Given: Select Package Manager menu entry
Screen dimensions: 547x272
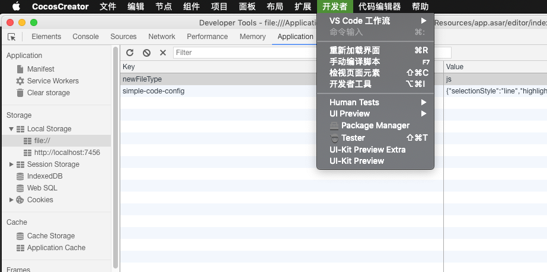Looking at the screenshot, I should 375,125.
